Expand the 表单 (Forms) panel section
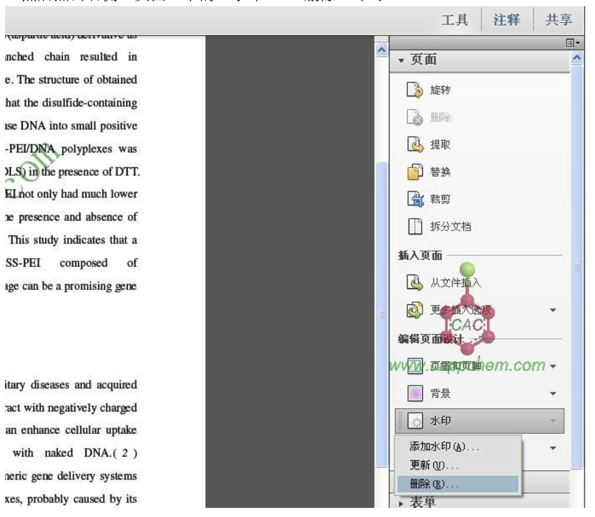The width and height of the screenshot is (595, 517). click(401, 504)
